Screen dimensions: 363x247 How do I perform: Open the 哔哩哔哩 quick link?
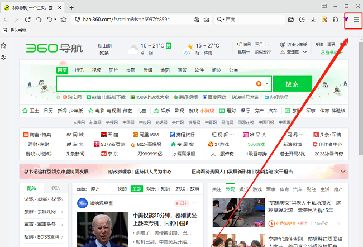(276, 97)
